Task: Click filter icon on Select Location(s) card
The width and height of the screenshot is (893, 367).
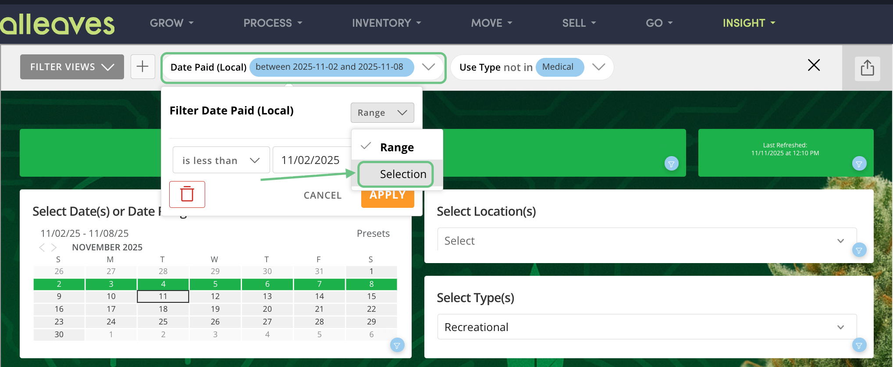Action: point(859,250)
